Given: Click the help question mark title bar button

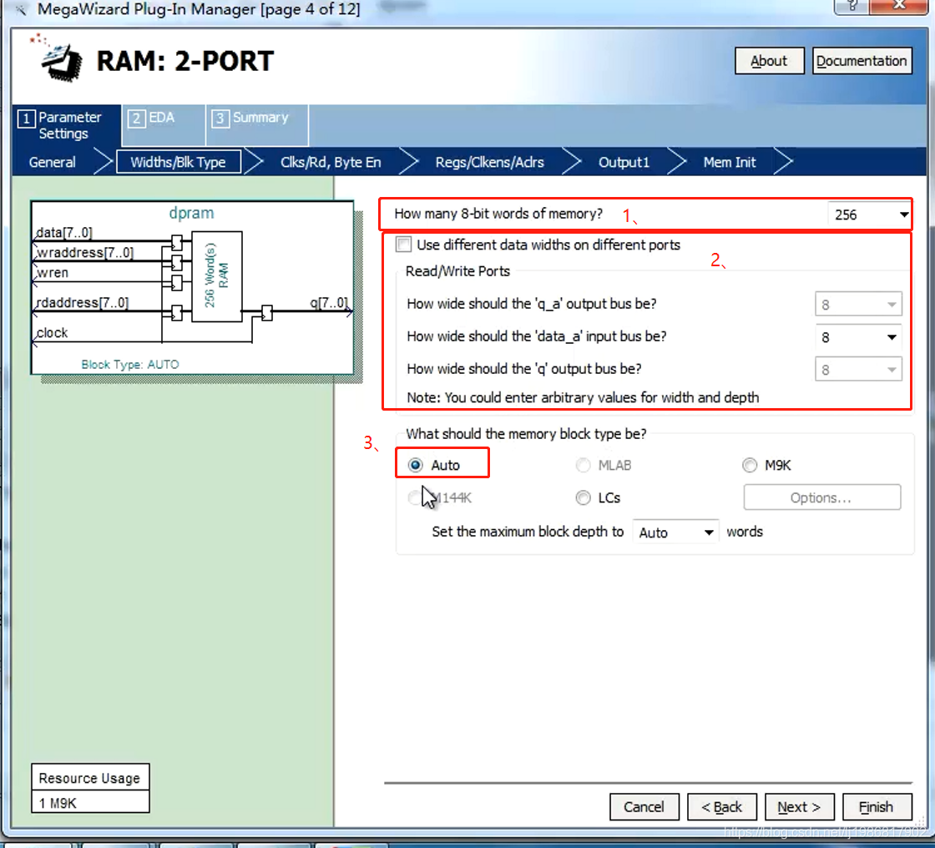Looking at the screenshot, I should (x=852, y=6).
